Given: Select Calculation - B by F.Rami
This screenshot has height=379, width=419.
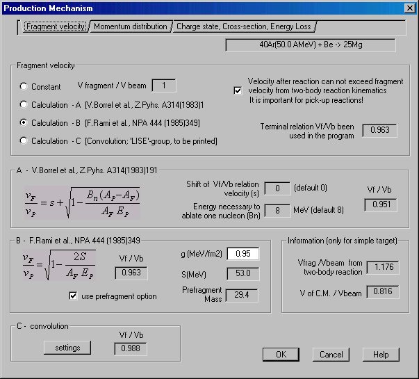Looking at the screenshot, I should click(24, 123).
